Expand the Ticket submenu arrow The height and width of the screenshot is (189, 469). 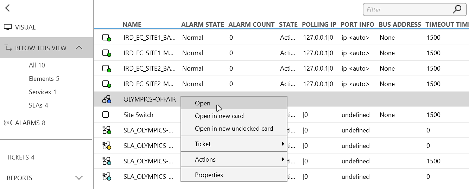coord(283,144)
